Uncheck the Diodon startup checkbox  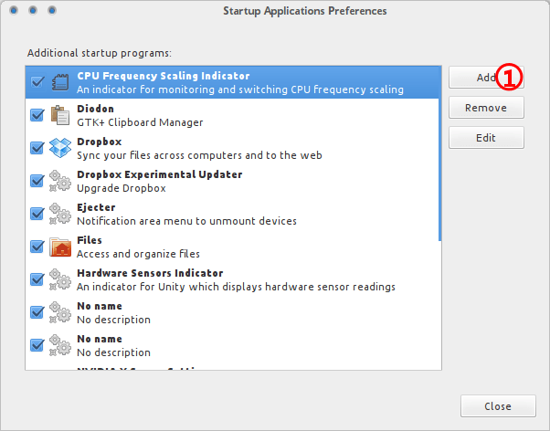point(37,115)
